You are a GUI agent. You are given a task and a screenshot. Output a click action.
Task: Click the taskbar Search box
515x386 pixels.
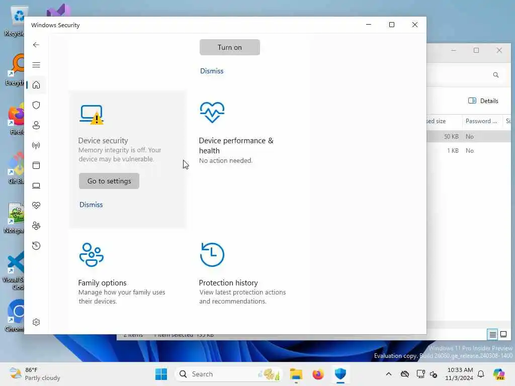pyautogui.click(x=229, y=374)
